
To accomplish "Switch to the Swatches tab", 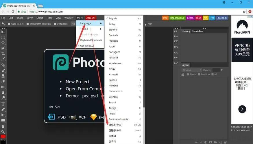I will click(x=198, y=31).
